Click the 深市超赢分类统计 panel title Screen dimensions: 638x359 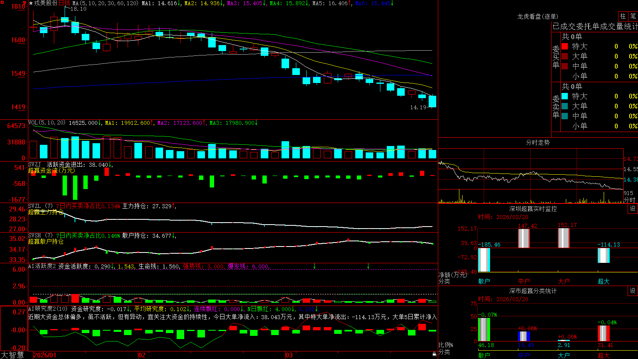pyautogui.click(x=533, y=291)
